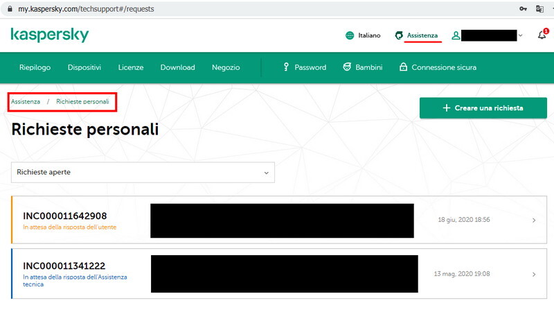Select the INC000011642908 request number

(x=64, y=216)
